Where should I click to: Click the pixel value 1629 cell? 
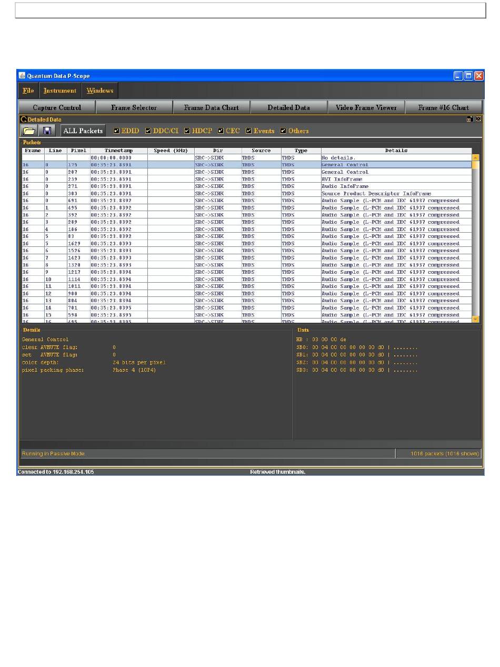coord(78,243)
